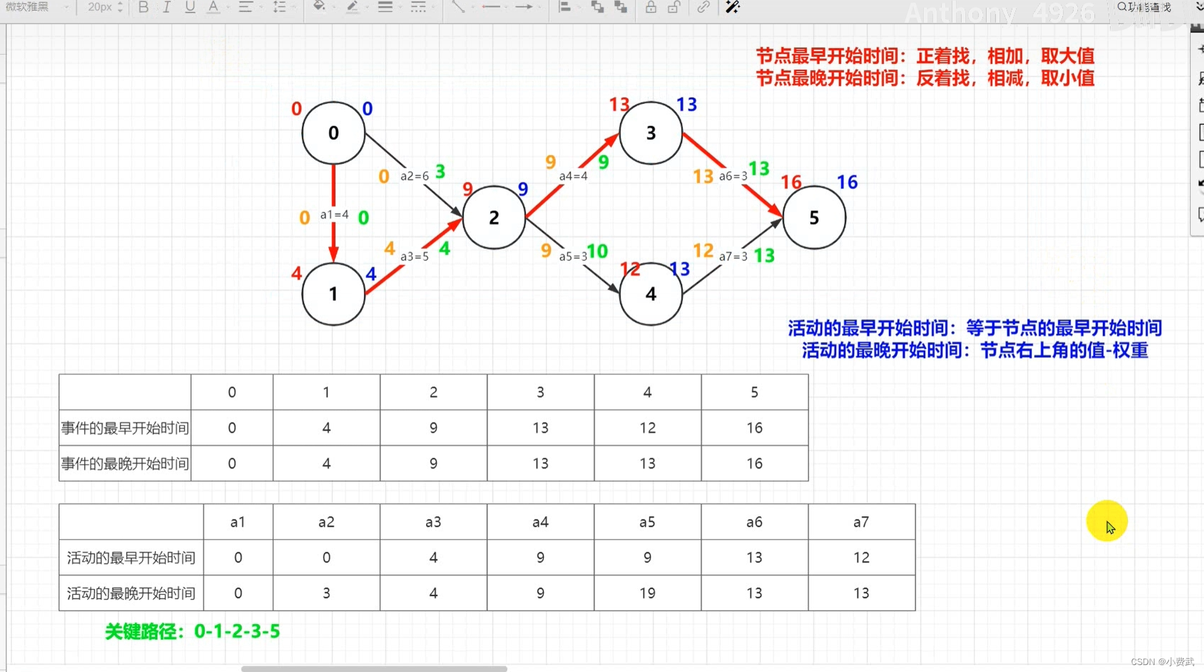Click the magic wand beautify icon
1204x672 pixels.
point(732,7)
